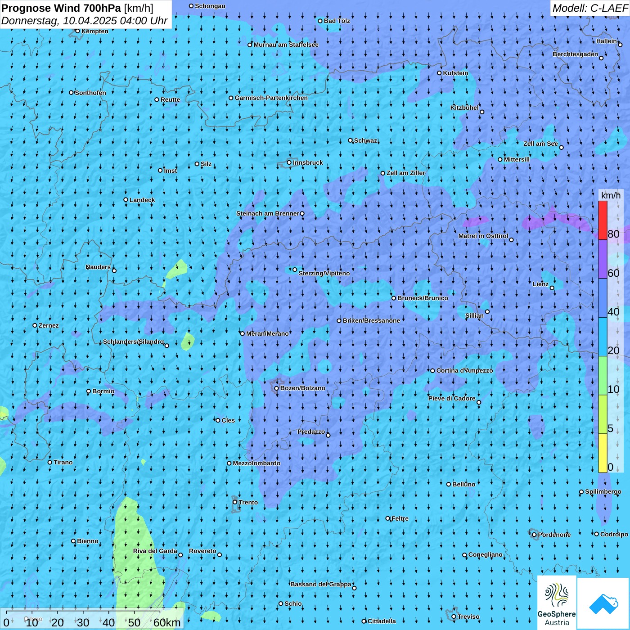This screenshot has width=630, height=630.
Task: Select the Treviso label
Action: 468,616
